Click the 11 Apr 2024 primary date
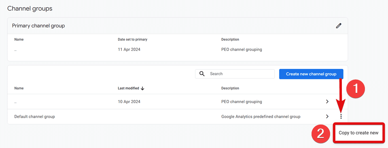 (x=129, y=49)
